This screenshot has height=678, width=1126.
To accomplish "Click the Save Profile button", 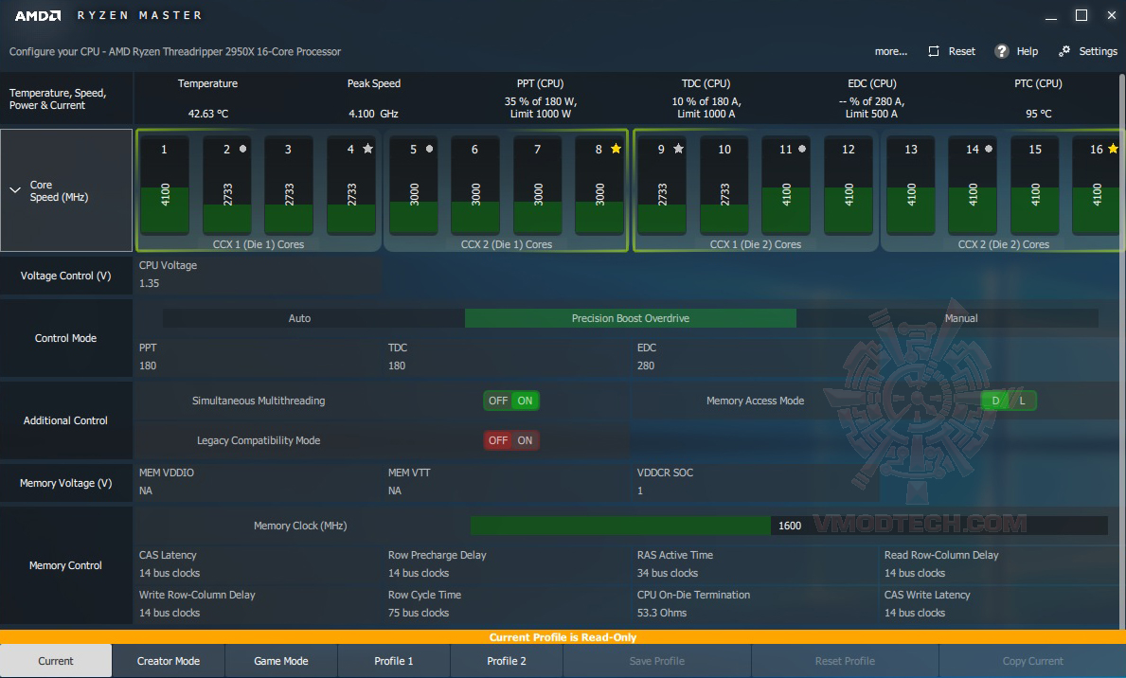I will [x=657, y=661].
